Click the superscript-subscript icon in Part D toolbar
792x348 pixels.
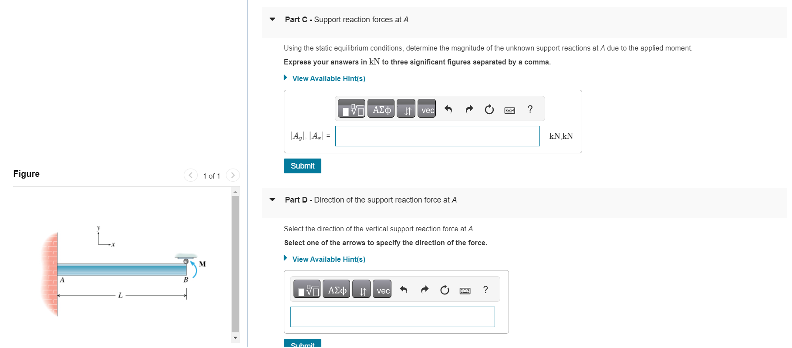pos(361,290)
